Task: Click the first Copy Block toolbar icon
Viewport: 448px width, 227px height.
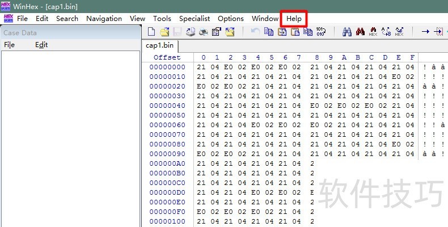Action: pyautogui.click(x=268, y=32)
